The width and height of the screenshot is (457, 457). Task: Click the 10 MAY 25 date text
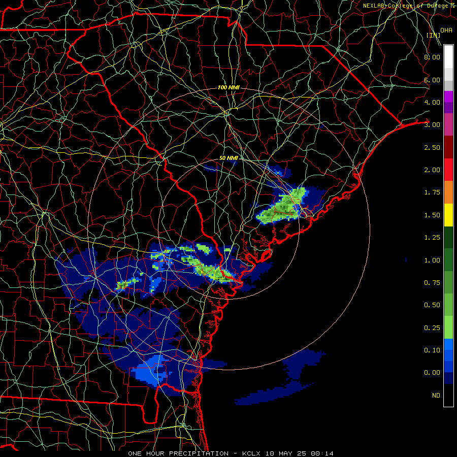(x=286, y=453)
